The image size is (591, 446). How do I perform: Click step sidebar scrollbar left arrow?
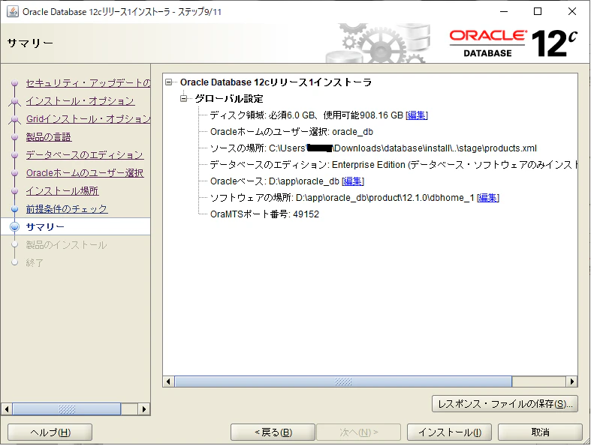(x=7, y=409)
